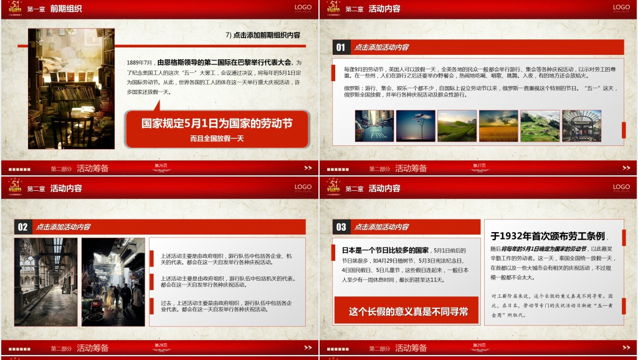Select the 01 number badge
The height and width of the screenshot is (360, 638).
click(340, 47)
